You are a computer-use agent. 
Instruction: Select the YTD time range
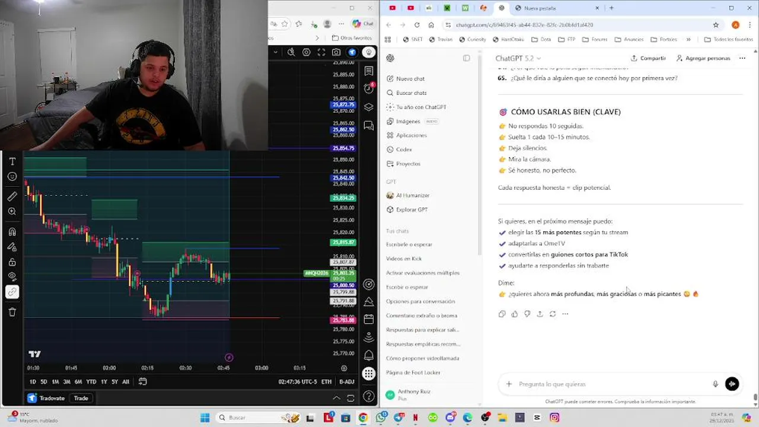91,382
